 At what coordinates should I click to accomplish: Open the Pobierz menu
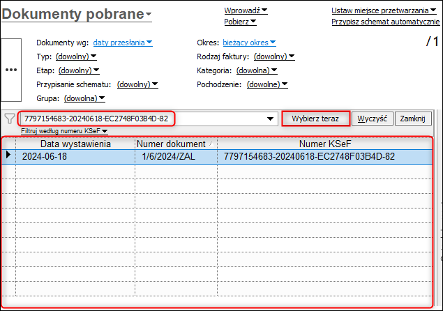point(240,22)
